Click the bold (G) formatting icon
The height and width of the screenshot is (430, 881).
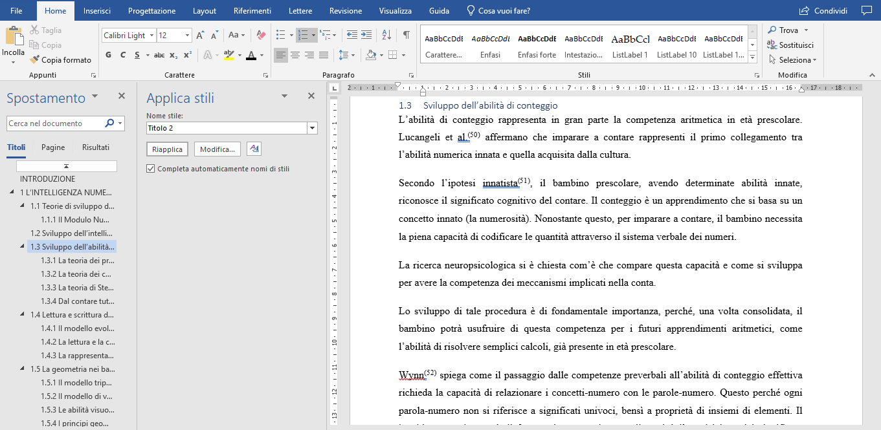pos(108,55)
